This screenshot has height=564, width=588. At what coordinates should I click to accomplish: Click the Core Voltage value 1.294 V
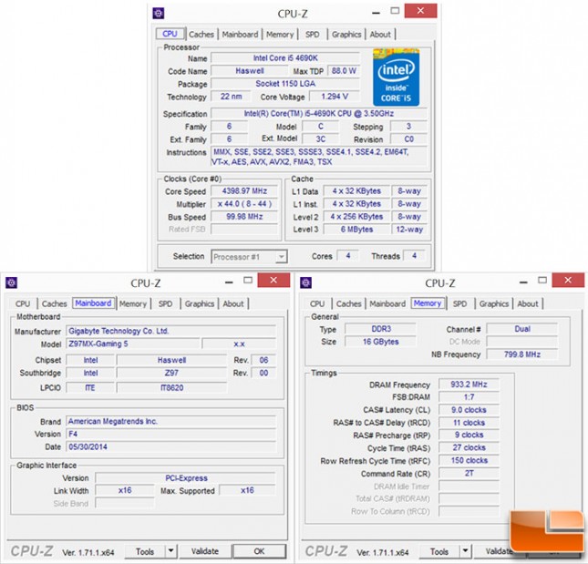[x=335, y=97]
